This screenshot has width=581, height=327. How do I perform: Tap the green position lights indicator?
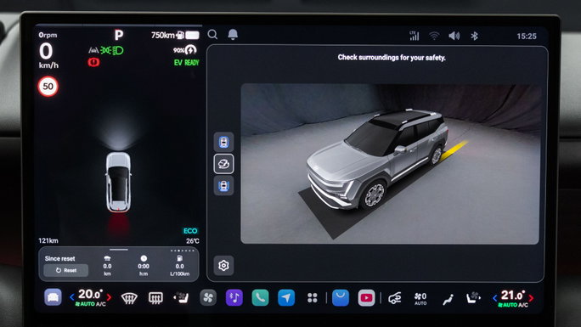pyautogui.click(x=105, y=50)
